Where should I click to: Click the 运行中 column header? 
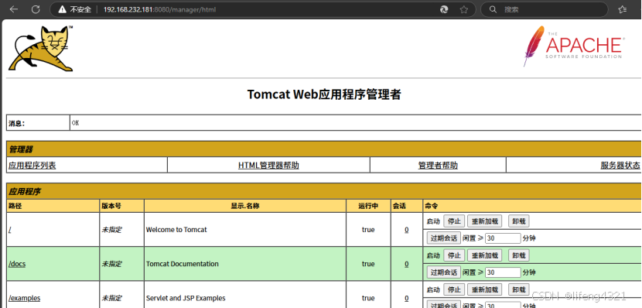click(368, 206)
